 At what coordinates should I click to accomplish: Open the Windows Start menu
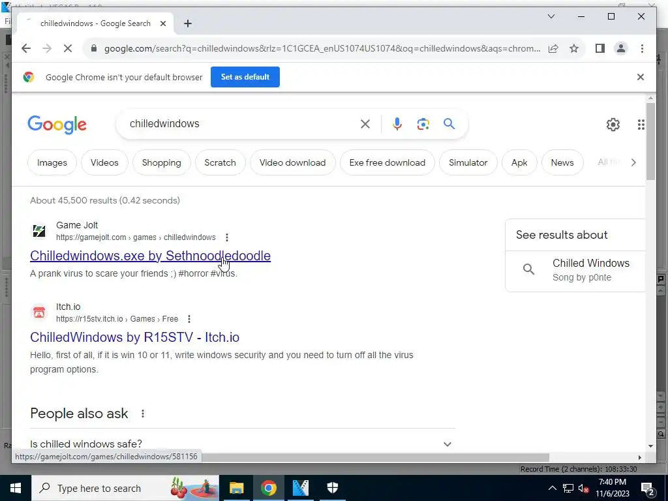16,488
